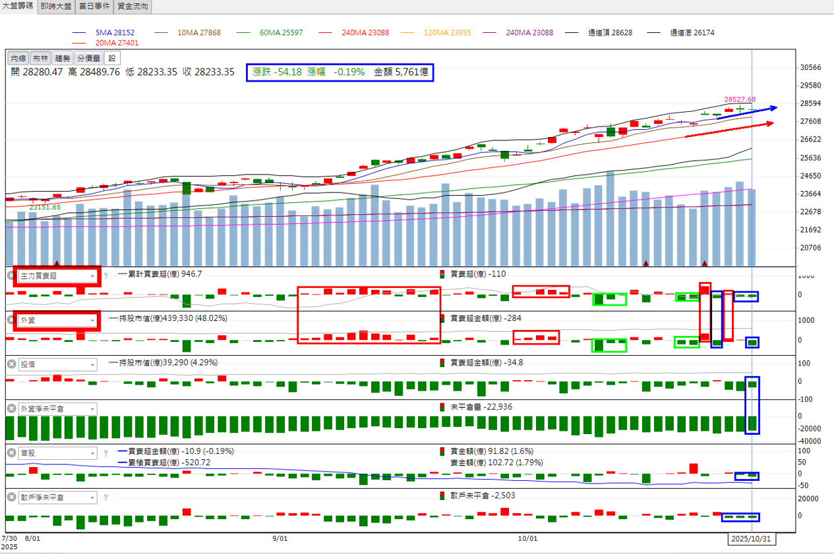Expand the 散戶淨未平倉 indicator dropdown

click(57, 498)
